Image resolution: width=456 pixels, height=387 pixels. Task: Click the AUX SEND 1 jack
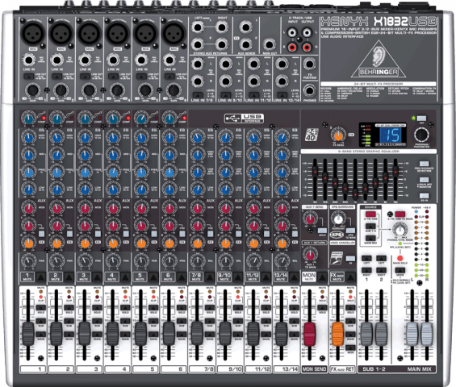[245, 28]
